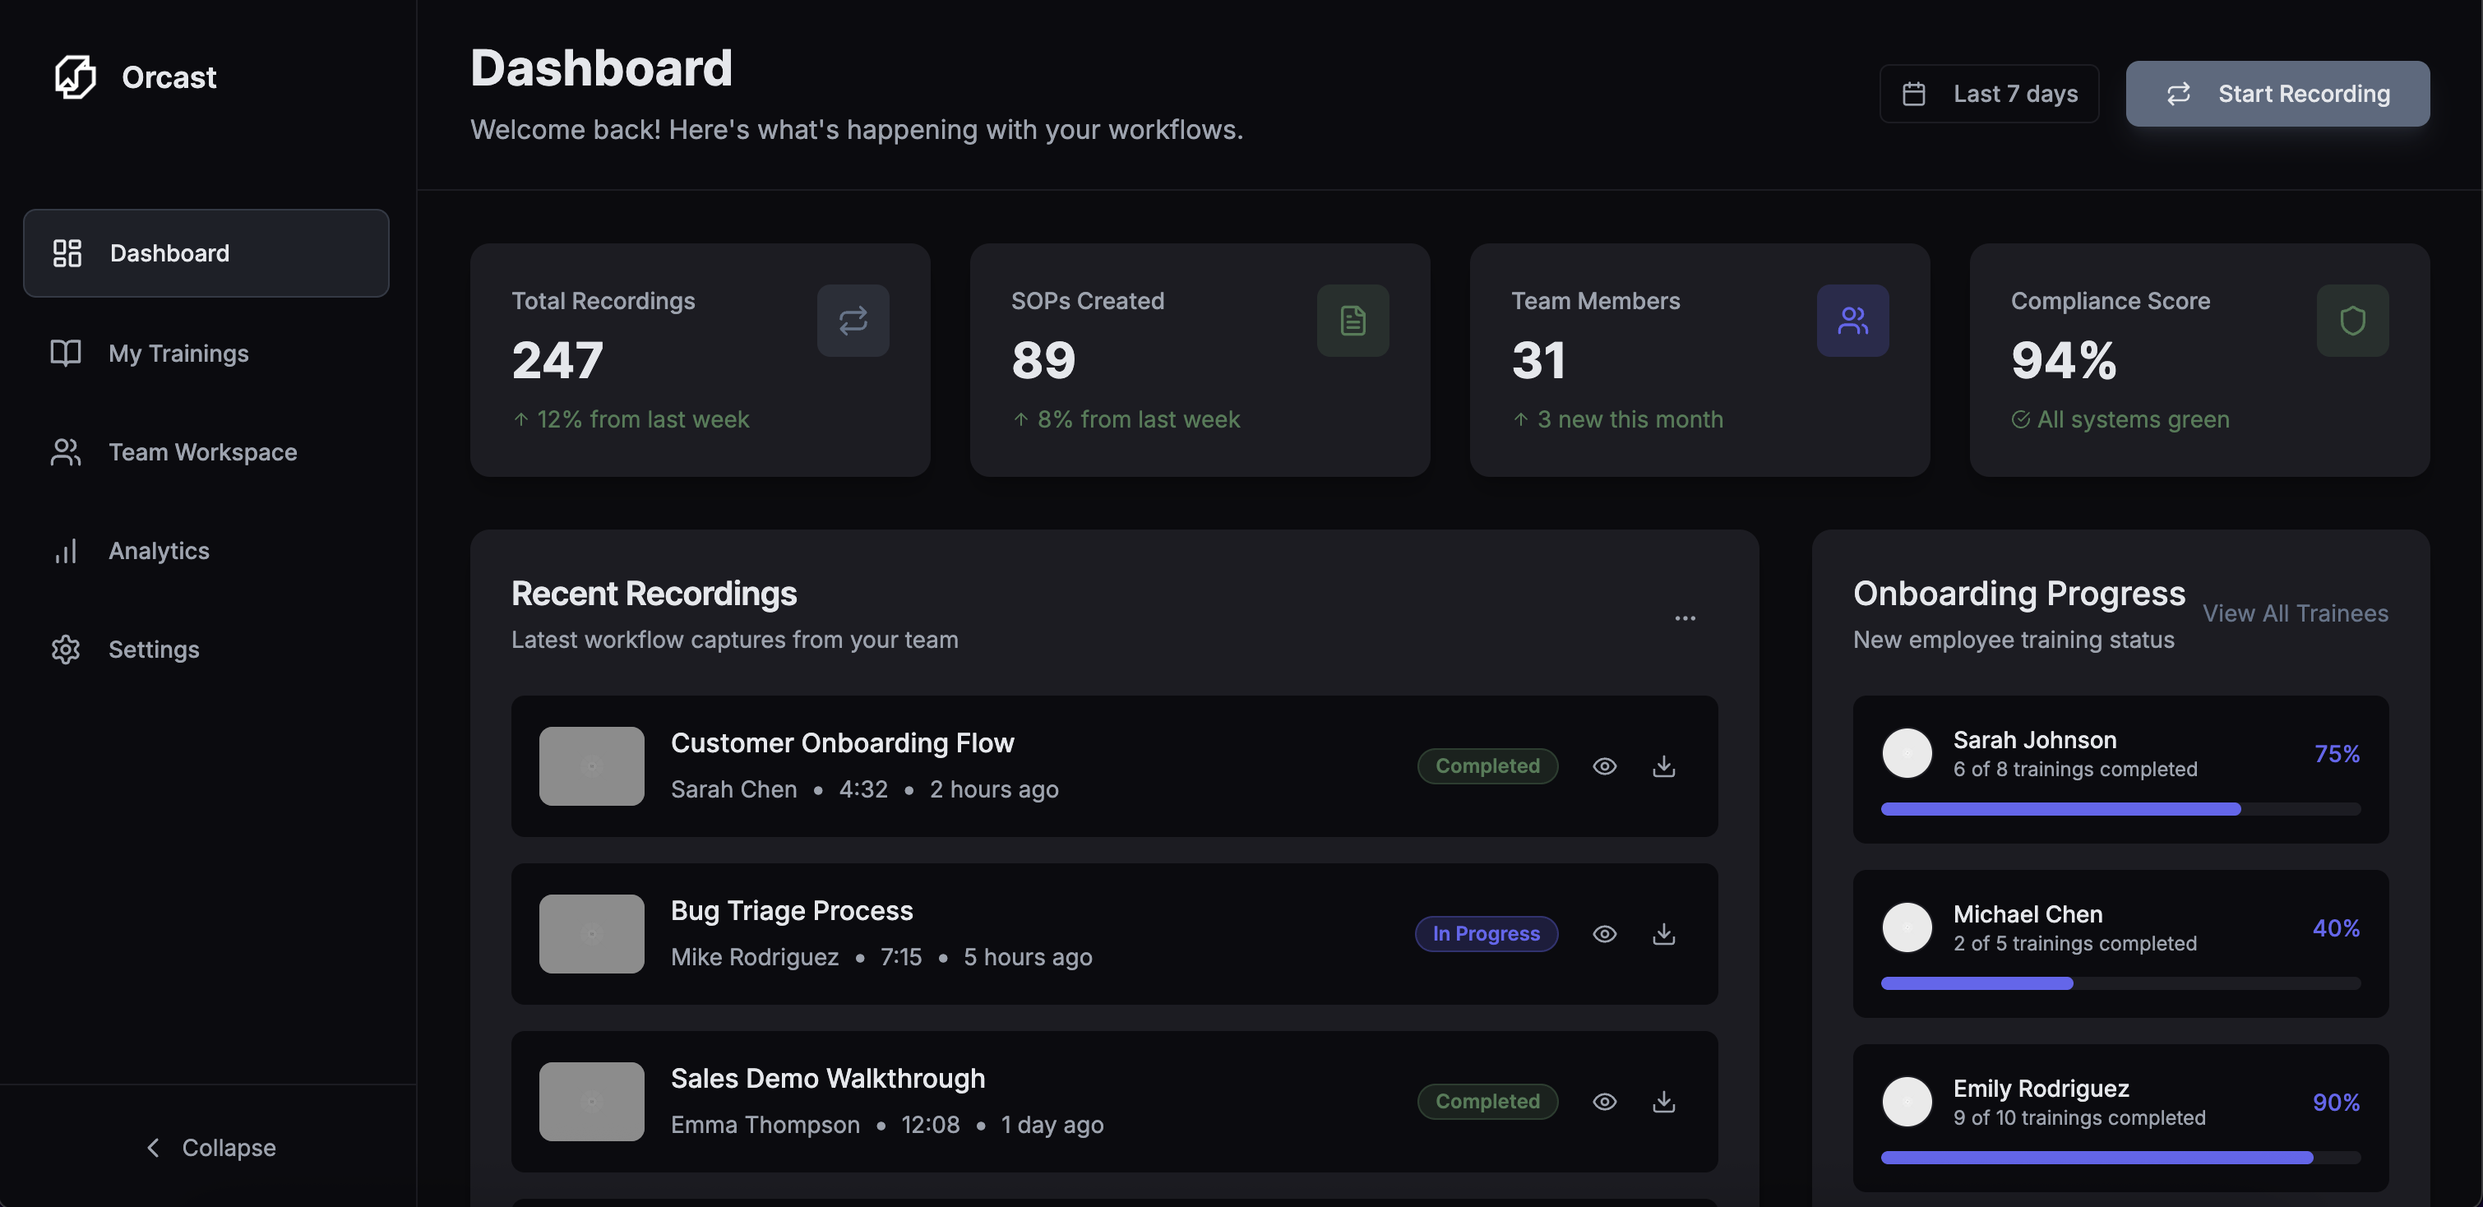The height and width of the screenshot is (1207, 2483).
Task: Click Sarah Johnson's name
Action: tap(2035, 739)
